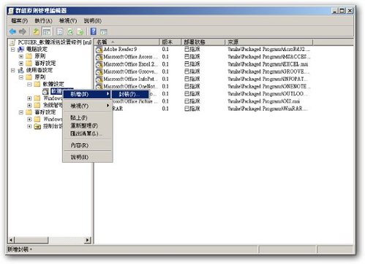Click the Back arrow toolbar icon
The image size is (365, 264).
point(12,31)
